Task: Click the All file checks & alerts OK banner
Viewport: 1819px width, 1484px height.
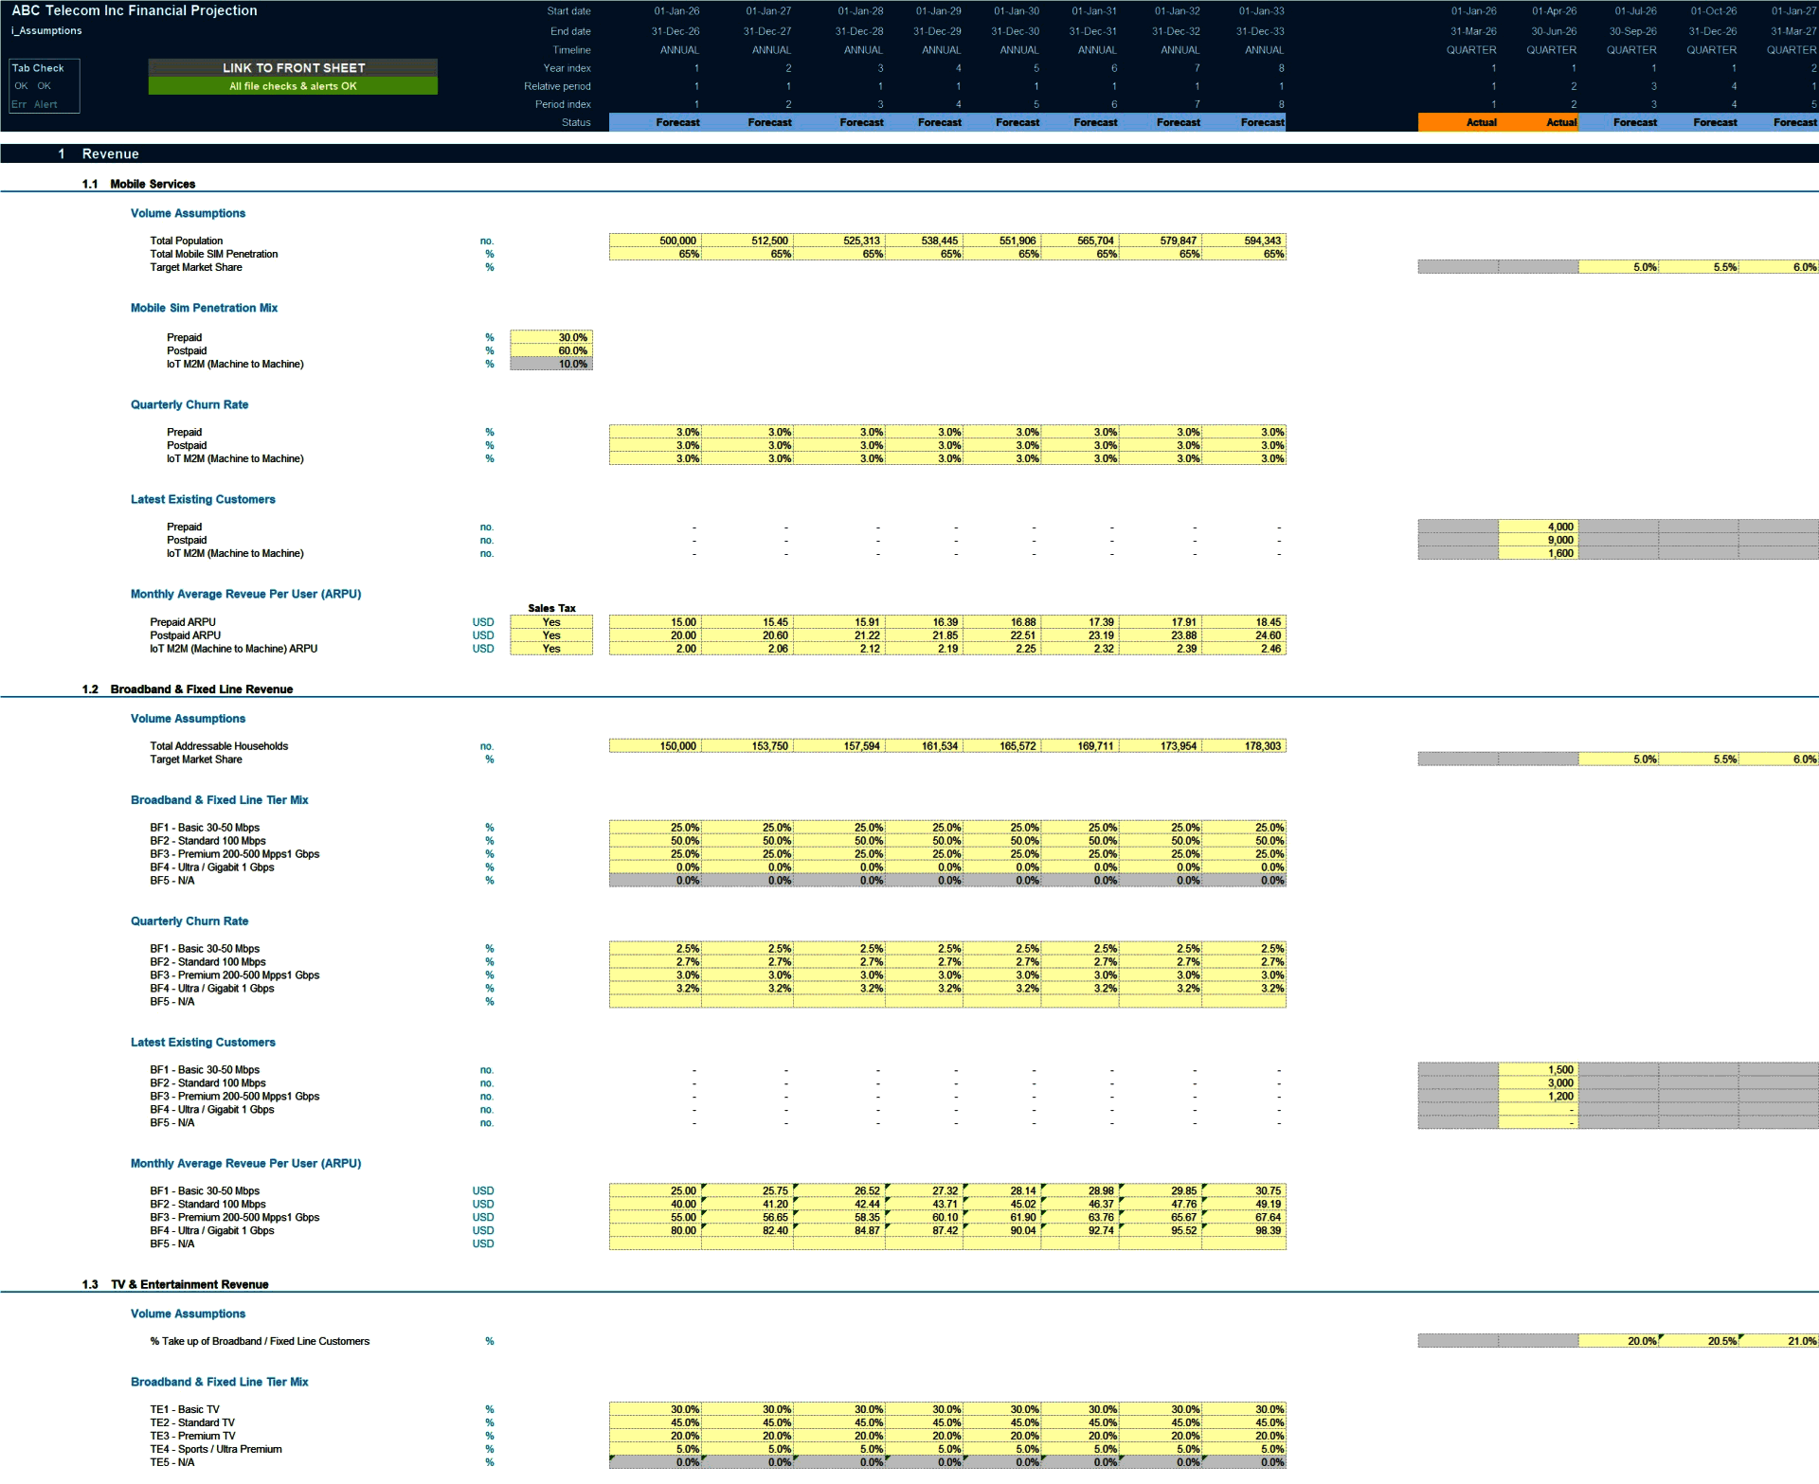Action: 293,84
